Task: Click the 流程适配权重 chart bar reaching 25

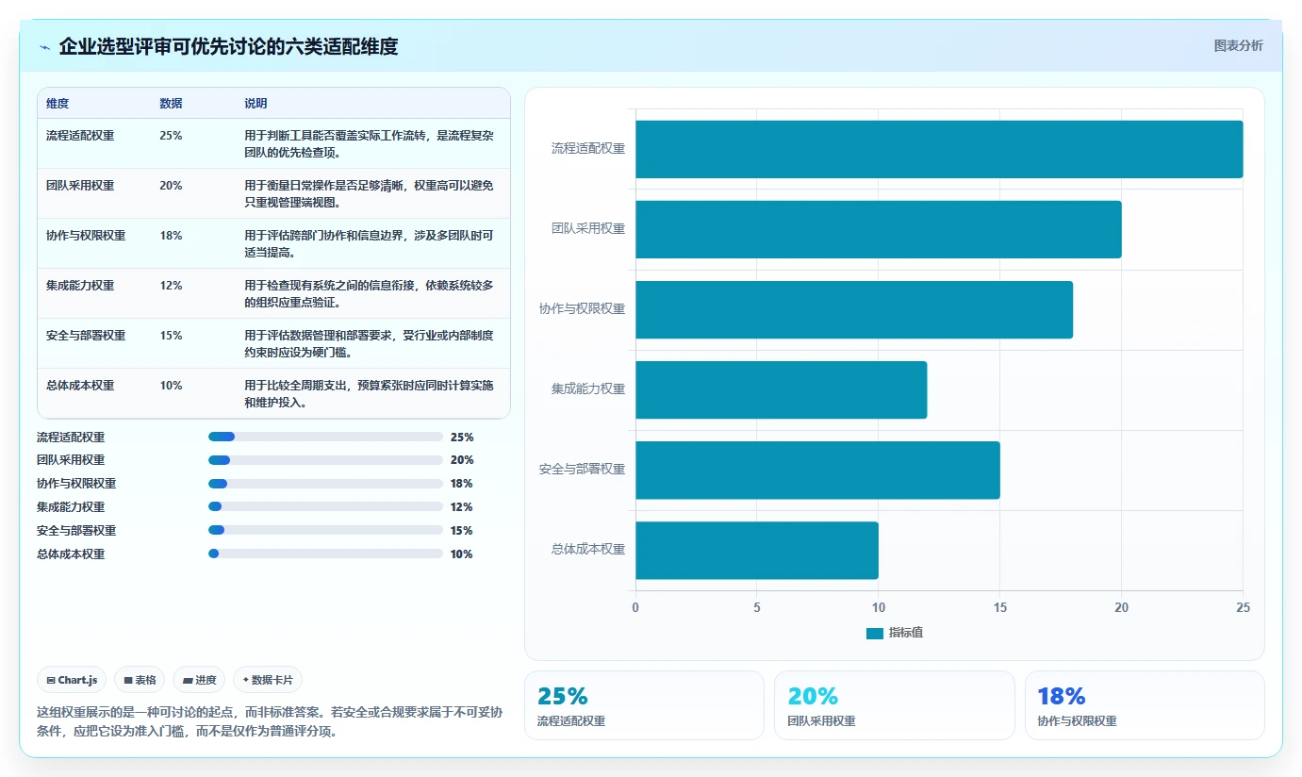Action: [939, 149]
